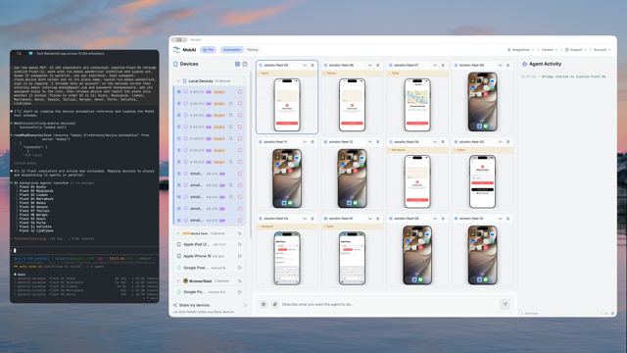Image resolution: width=627 pixels, height=353 pixels.
Task: Click the round icon beside the Devices grid icon
Action: tap(245, 64)
